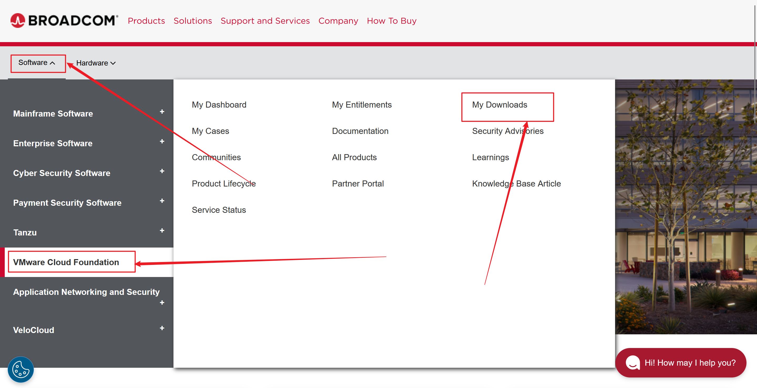This screenshot has width=757, height=388.
Task: Expand Enterprise Software plus icon
Action: (x=162, y=142)
